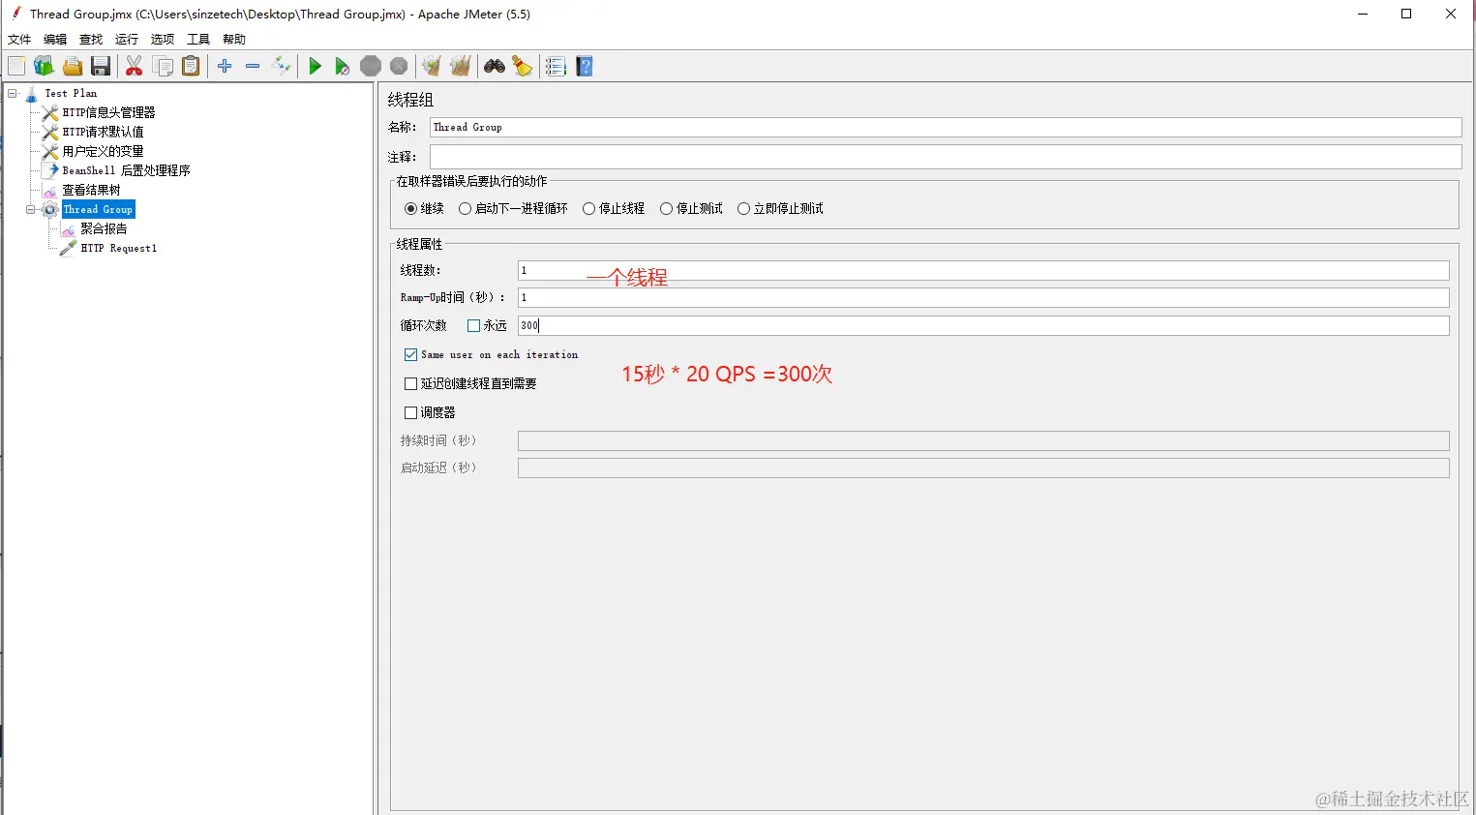Image resolution: width=1476 pixels, height=815 pixels.
Task: Copy the selected element via toolbar
Action: (164, 66)
